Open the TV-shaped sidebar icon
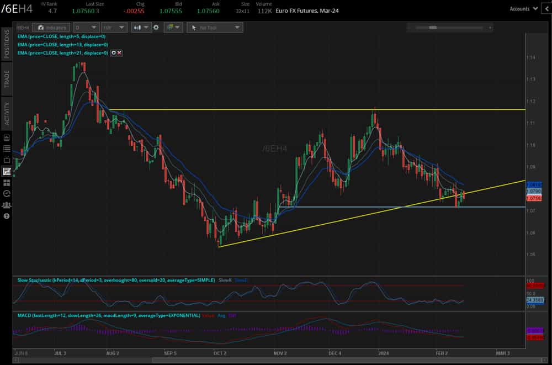Screen dimensions: 552x365 (x=7, y=160)
